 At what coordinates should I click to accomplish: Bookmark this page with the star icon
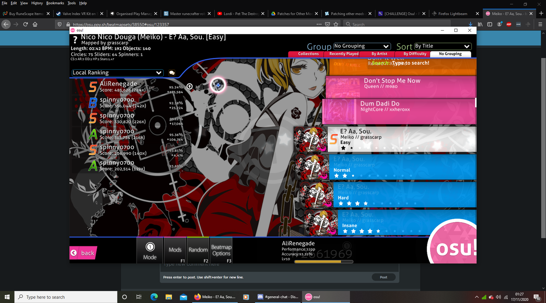[336, 24]
